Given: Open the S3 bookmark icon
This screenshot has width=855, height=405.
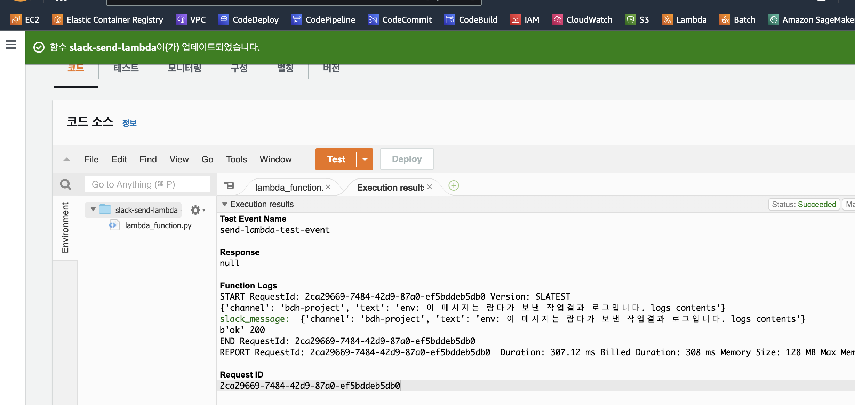Looking at the screenshot, I should [630, 19].
